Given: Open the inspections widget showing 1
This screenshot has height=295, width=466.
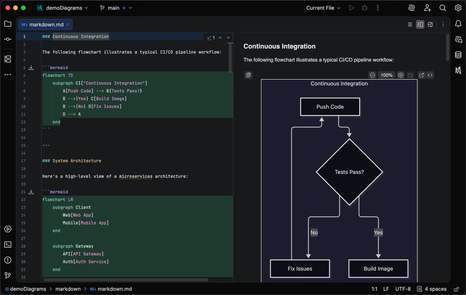Looking at the screenshot, I should [211, 38].
